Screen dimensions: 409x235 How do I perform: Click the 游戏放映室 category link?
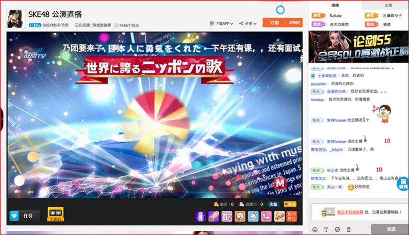tap(101, 25)
